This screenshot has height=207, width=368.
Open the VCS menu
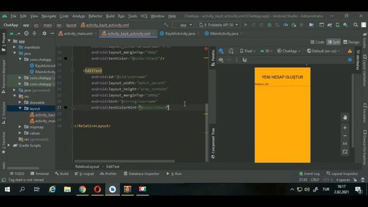(x=144, y=16)
